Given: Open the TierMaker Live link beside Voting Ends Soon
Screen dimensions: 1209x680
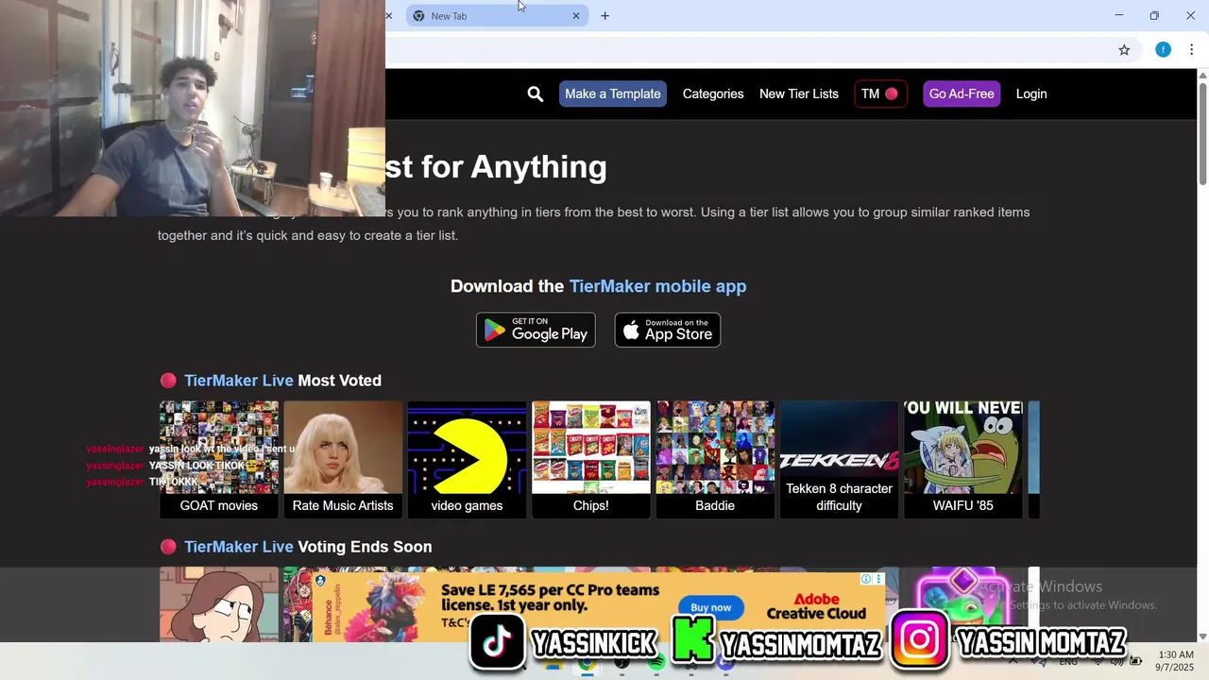Looking at the screenshot, I should (239, 547).
